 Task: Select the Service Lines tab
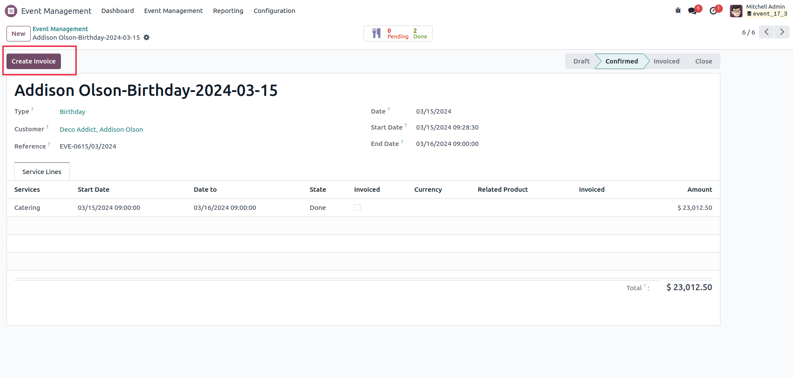[x=42, y=171]
